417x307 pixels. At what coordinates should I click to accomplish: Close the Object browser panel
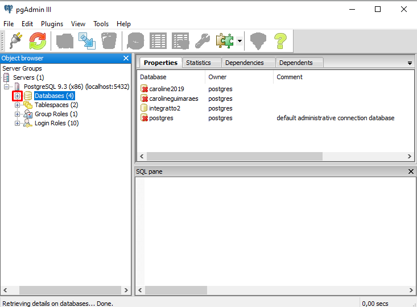coord(126,58)
